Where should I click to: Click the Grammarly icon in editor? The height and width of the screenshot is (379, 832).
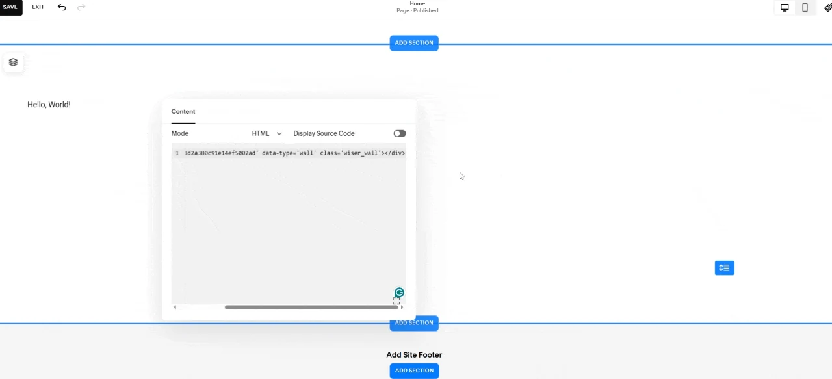tap(399, 293)
